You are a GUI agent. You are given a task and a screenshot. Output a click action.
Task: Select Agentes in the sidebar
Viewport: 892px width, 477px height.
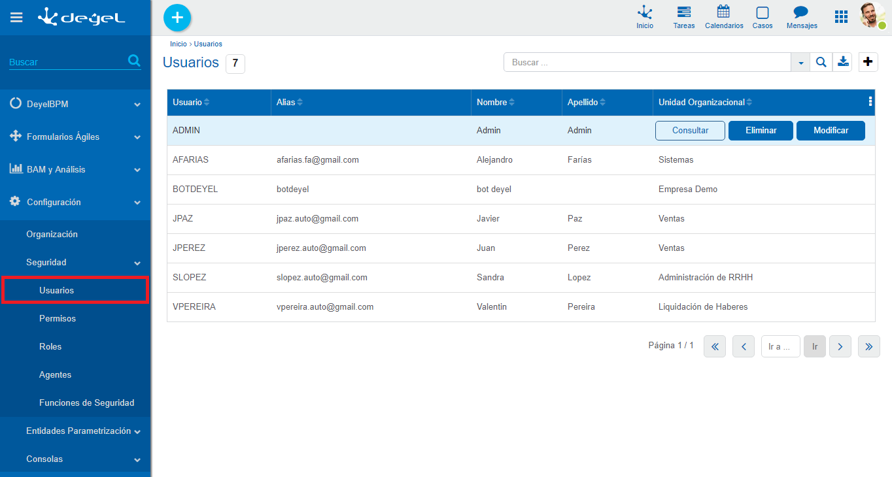point(55,374)
